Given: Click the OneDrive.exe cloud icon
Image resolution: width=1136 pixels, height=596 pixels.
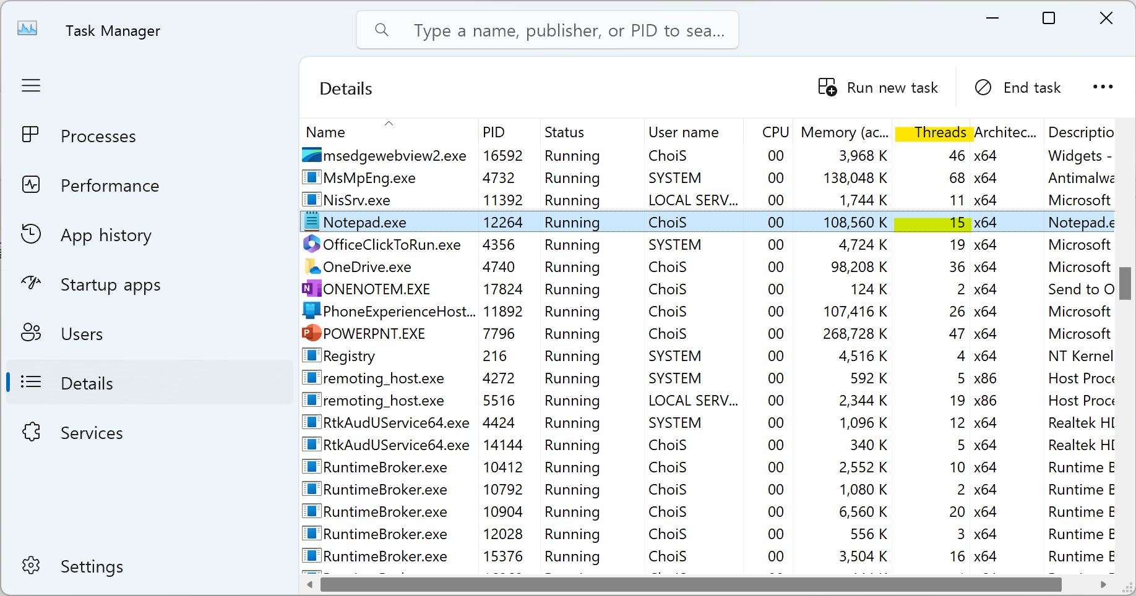Looking at the screenshot, I should click(312, 266).
